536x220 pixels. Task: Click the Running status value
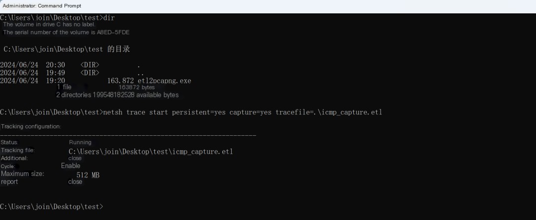click(x=80, y=142)
